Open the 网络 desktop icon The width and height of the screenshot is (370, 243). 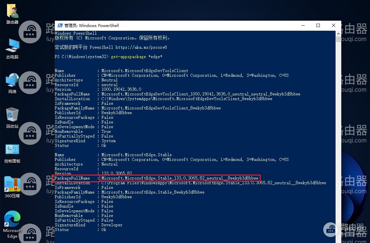pyautogui.click(x=12, y=83)
